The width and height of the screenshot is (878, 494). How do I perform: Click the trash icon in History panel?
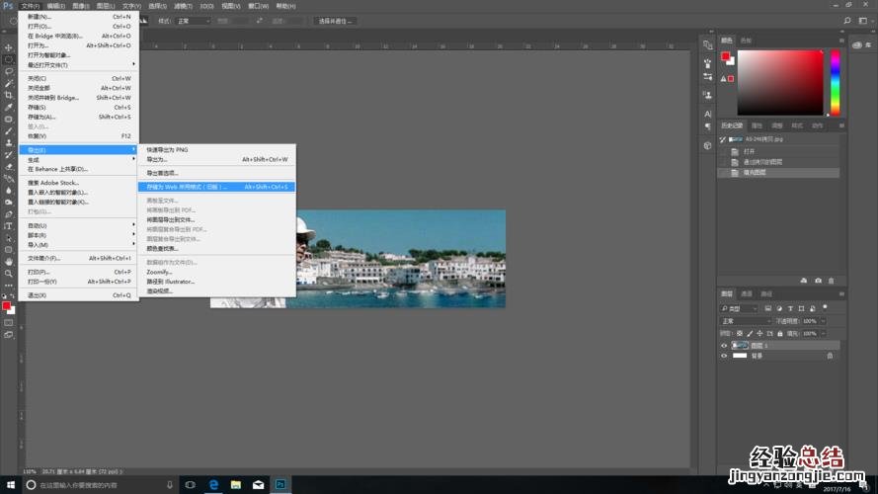click(x=832, y=281)
